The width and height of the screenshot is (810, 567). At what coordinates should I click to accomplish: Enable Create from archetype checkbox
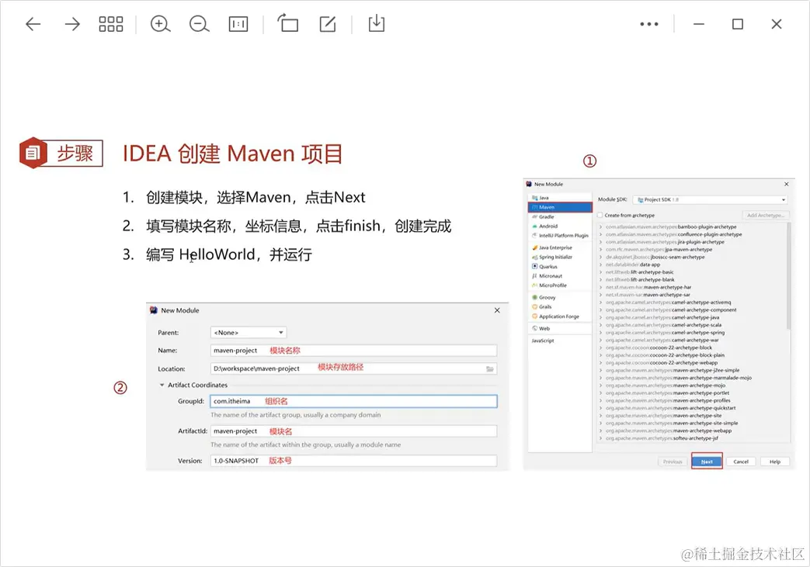[x=600, y=215]
